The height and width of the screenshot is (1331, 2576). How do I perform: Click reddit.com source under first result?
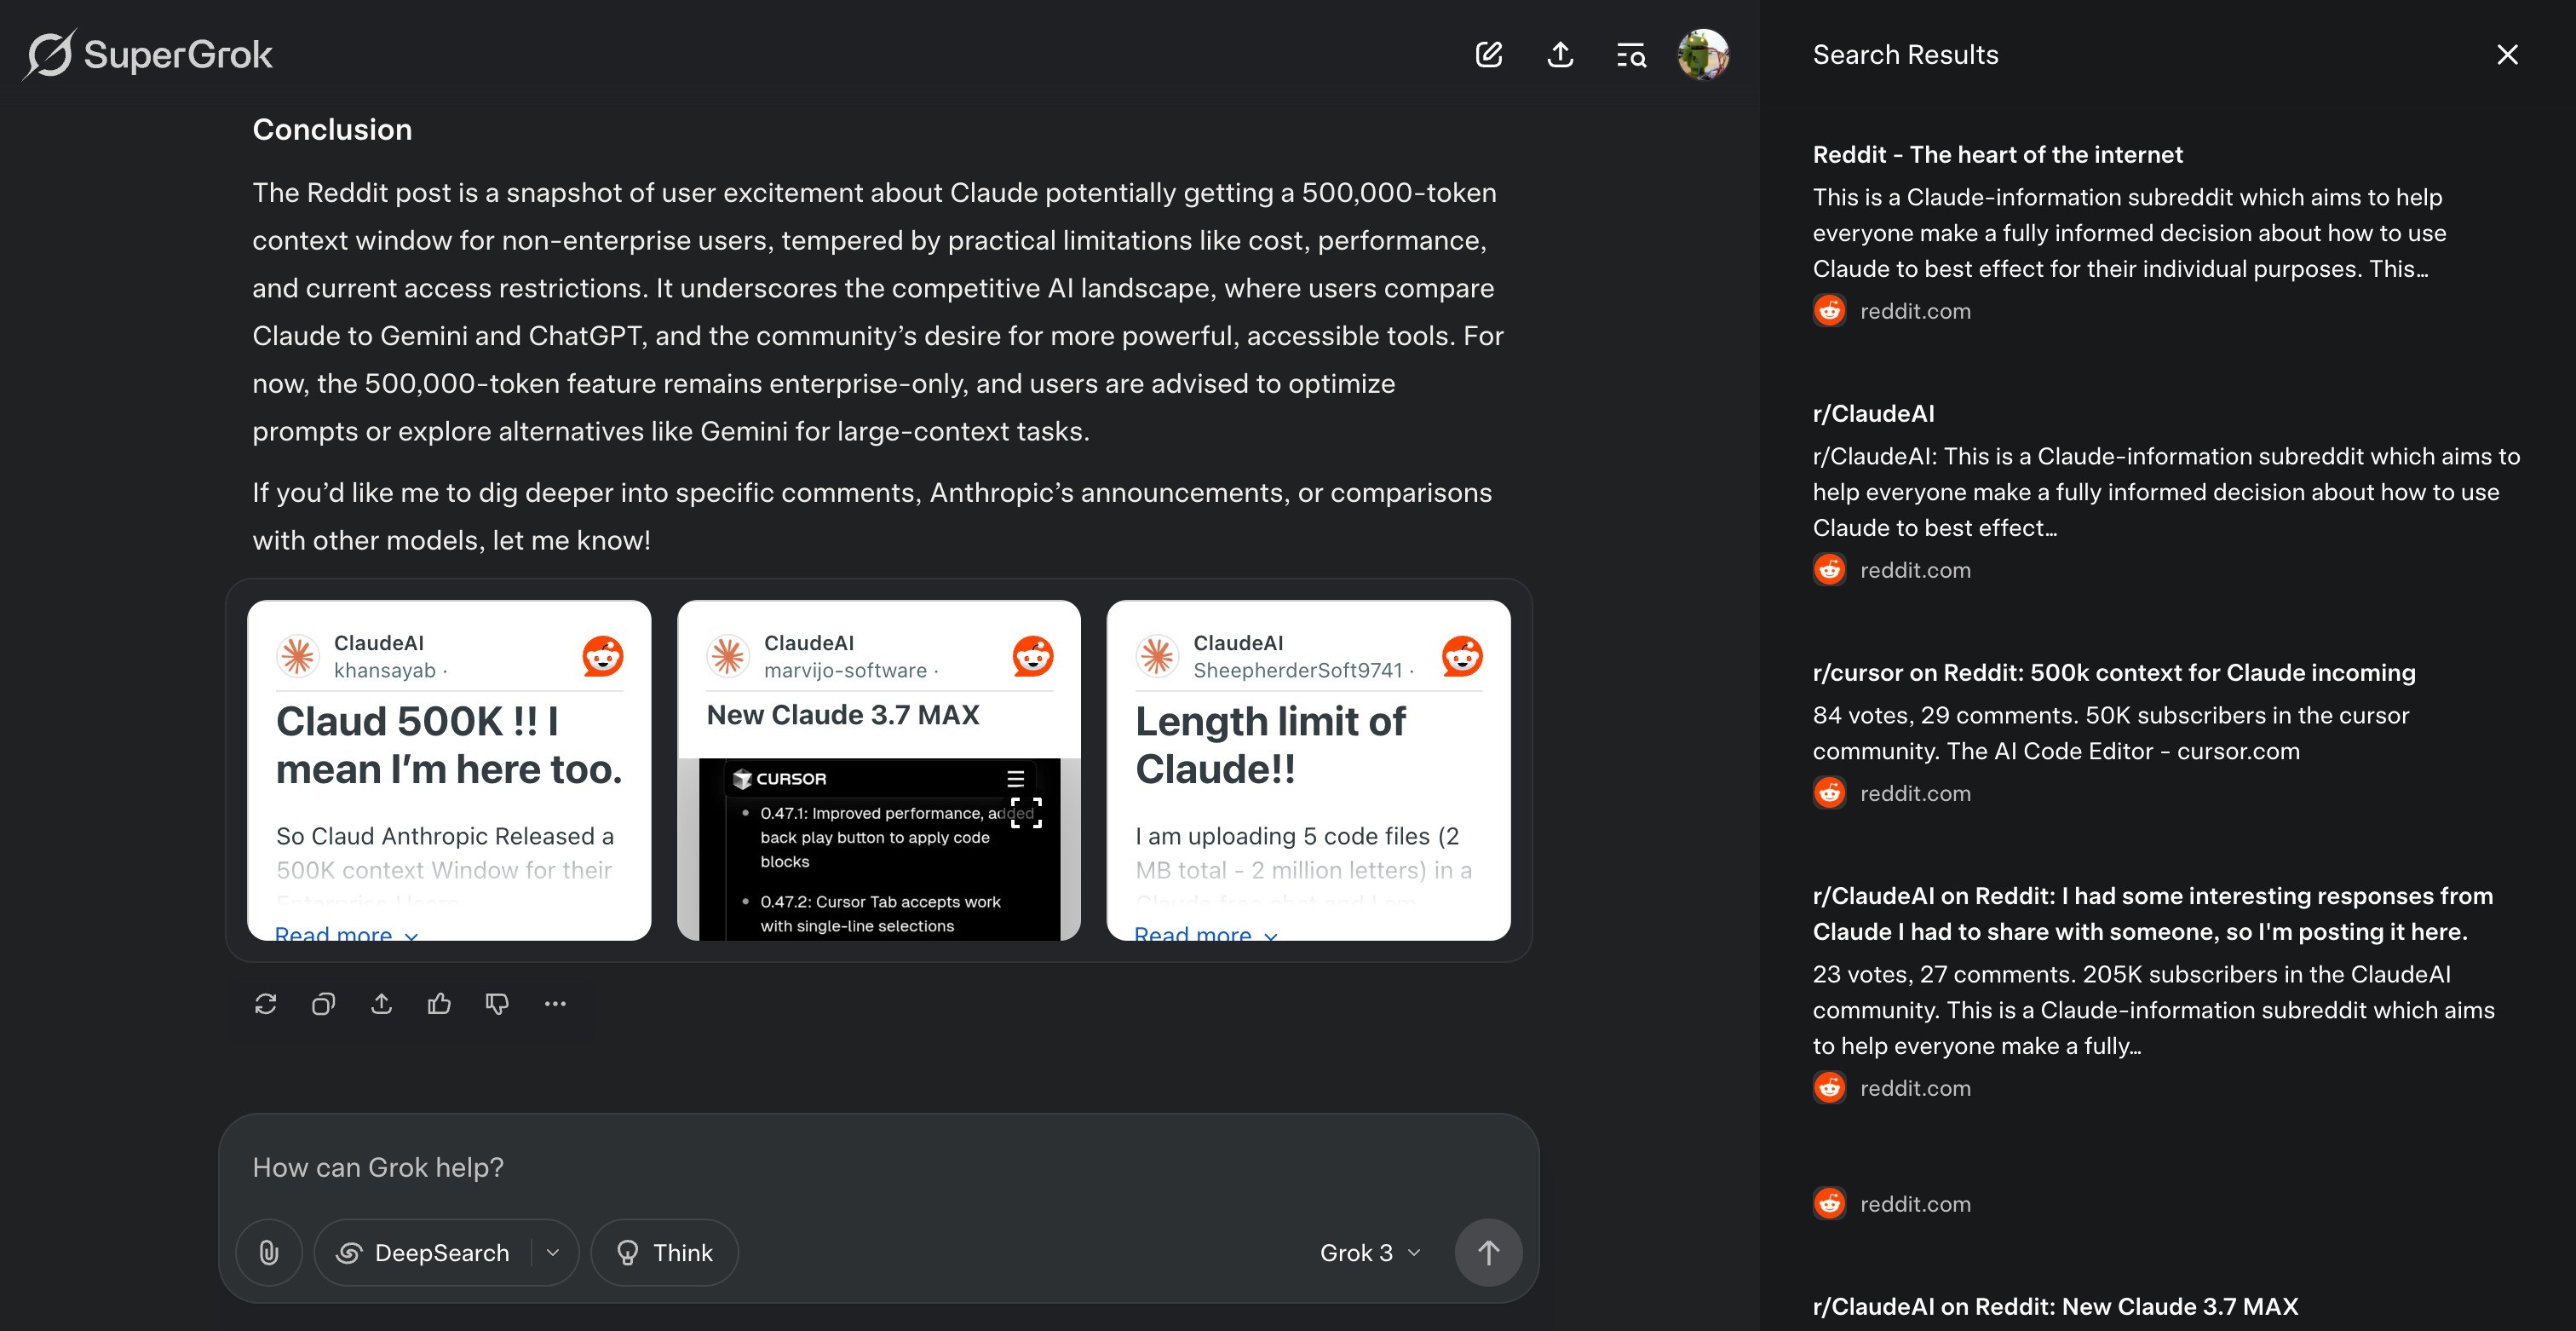click(x=1892, y=311)
